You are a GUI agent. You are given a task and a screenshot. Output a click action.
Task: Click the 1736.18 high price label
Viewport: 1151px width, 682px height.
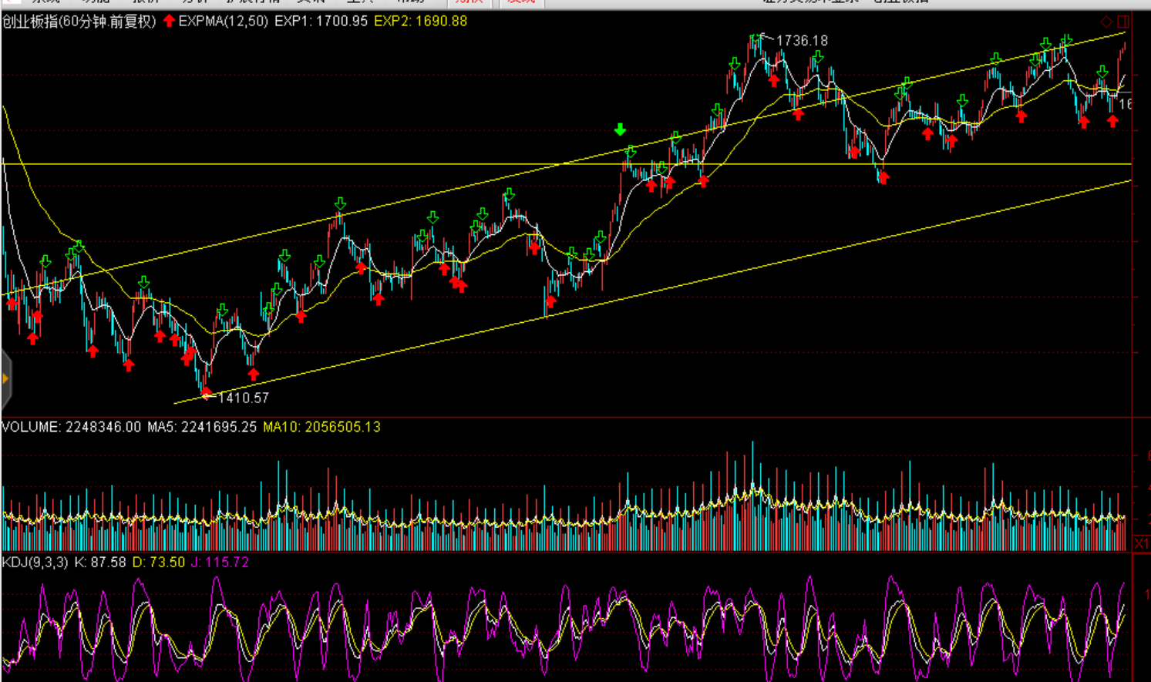coord(802,41)
